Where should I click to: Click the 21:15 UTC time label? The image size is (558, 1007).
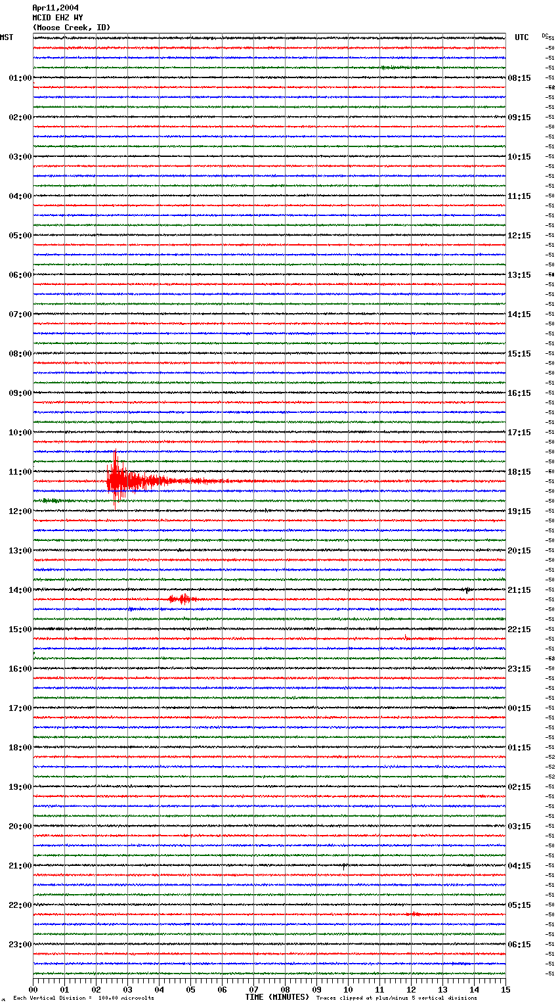tap(519, 590)
